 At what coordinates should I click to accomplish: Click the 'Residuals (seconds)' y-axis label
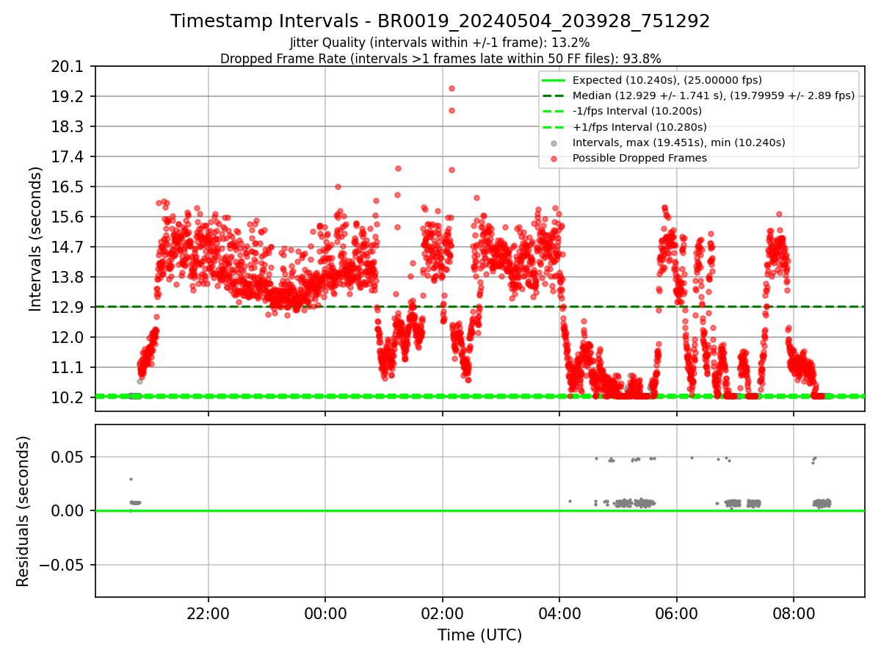point(23,511)
